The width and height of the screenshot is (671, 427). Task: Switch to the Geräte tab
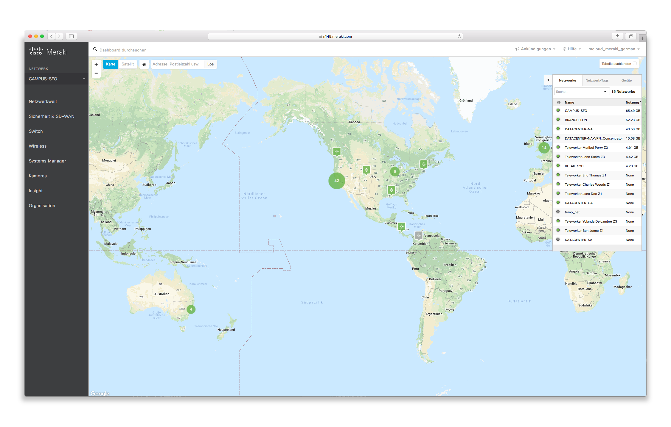tap(626, 80)
